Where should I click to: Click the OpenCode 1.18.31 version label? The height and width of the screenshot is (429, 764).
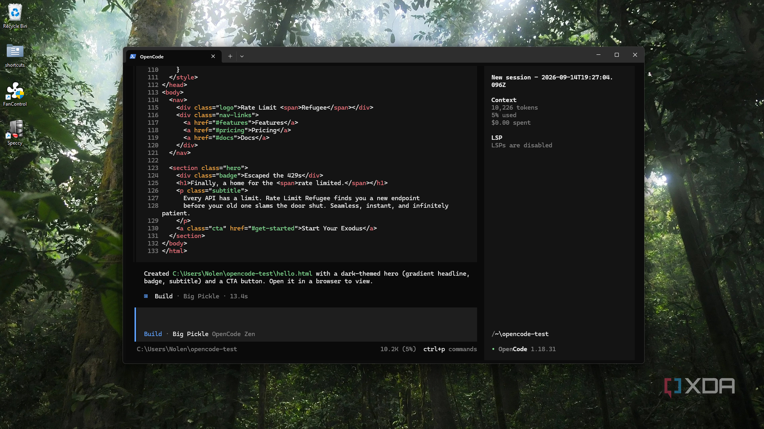point(527,349)
